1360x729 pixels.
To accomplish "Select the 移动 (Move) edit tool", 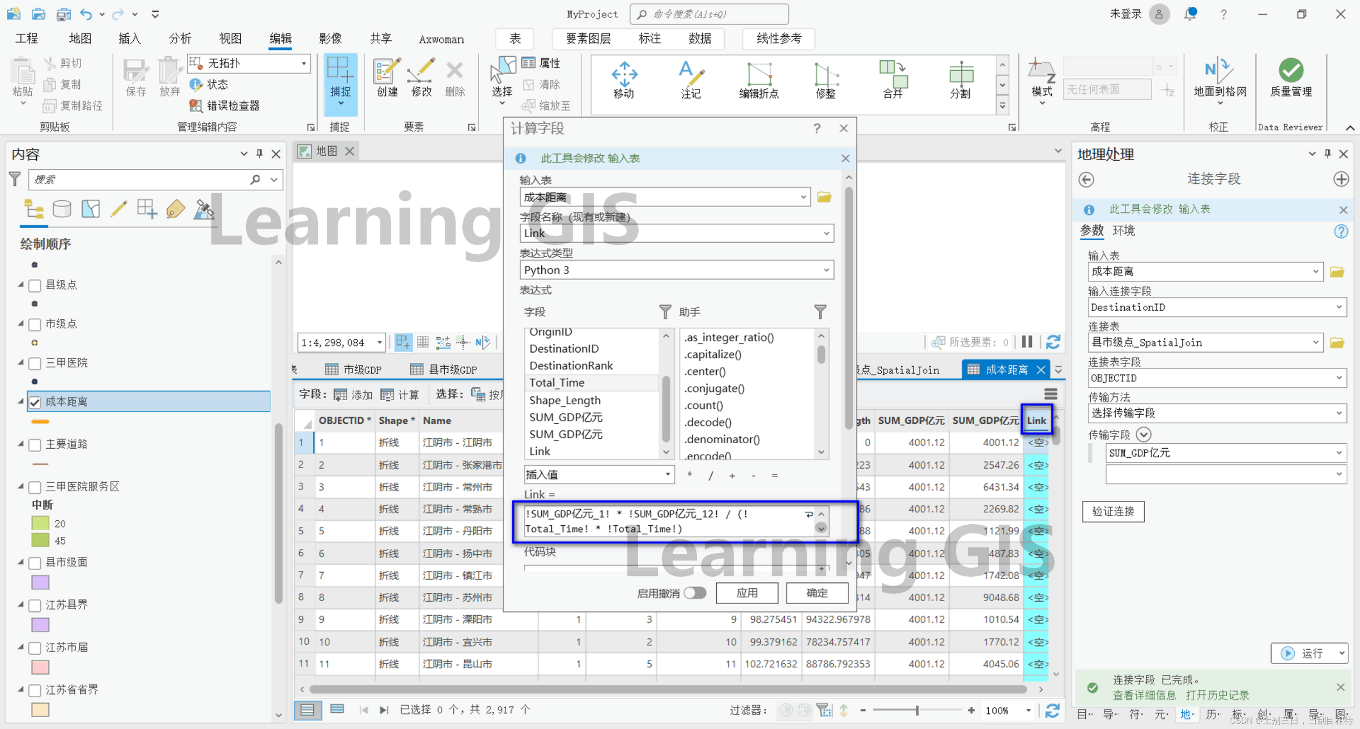I will point(624,79).
